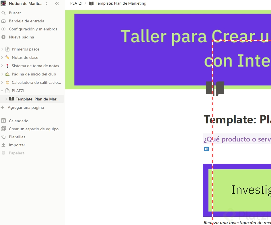The width and height of the screenshot is (271, 225).
Task: Click the plus icon beside Agregar una página
Action: (2, 107)
